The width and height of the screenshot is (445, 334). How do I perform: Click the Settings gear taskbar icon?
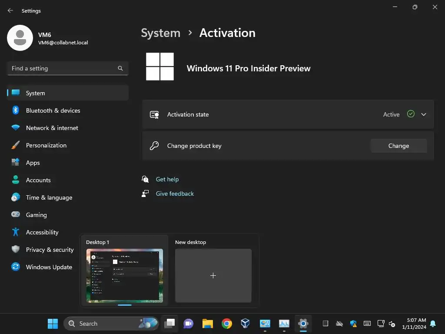click(x=303, y=324)
